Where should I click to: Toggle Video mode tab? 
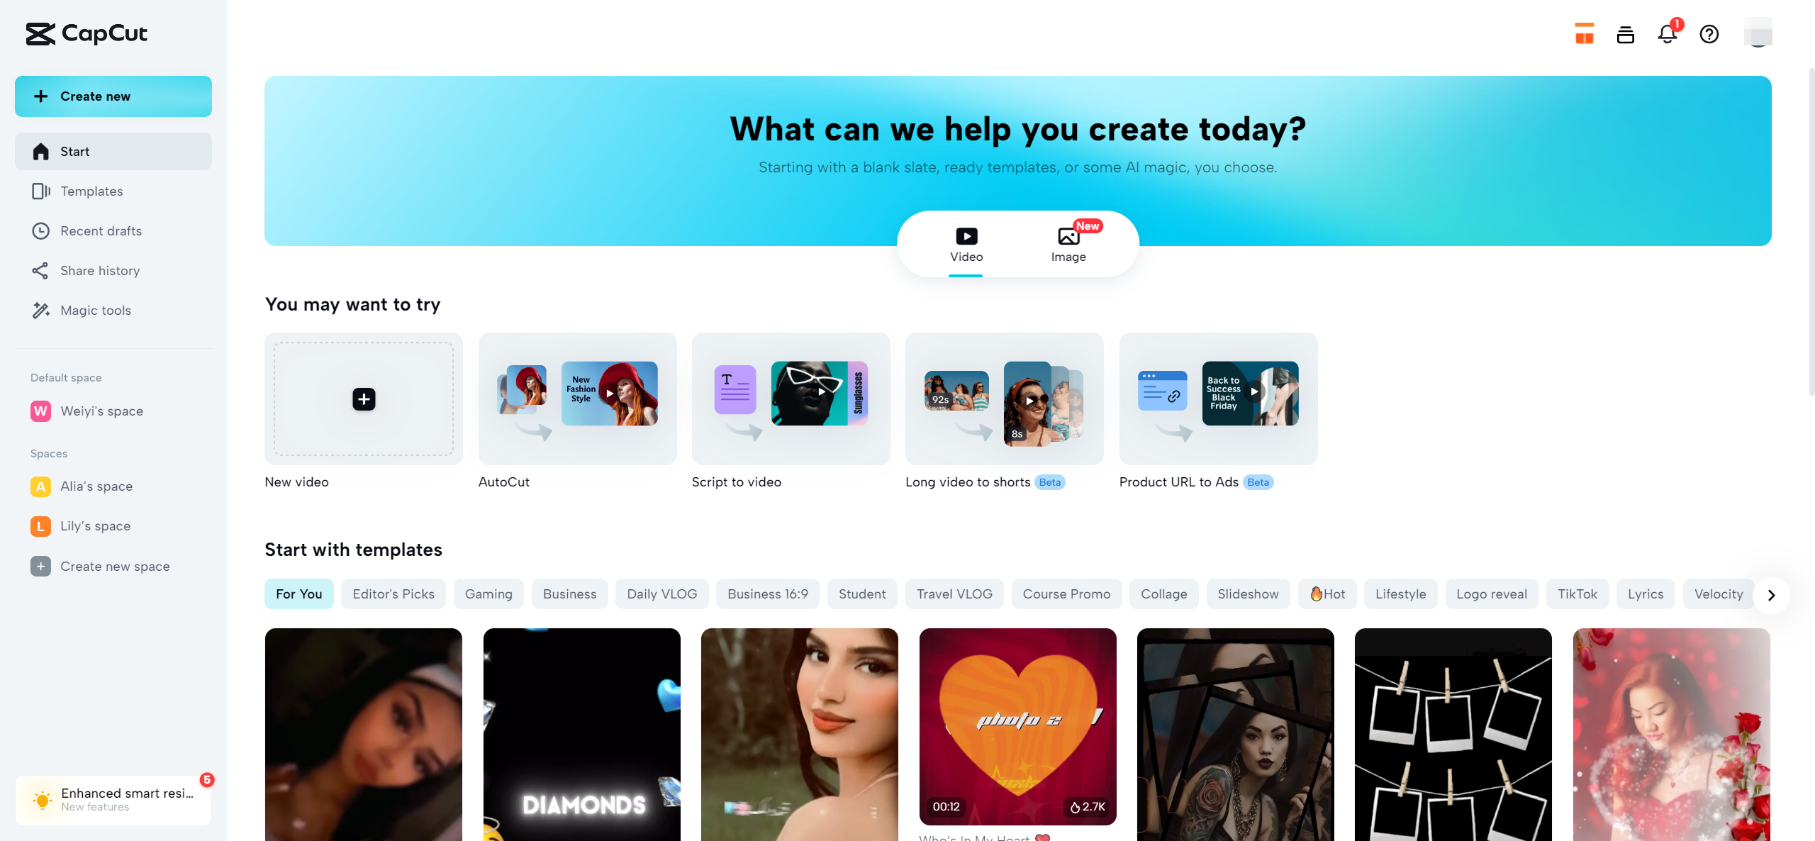(966, 243)
